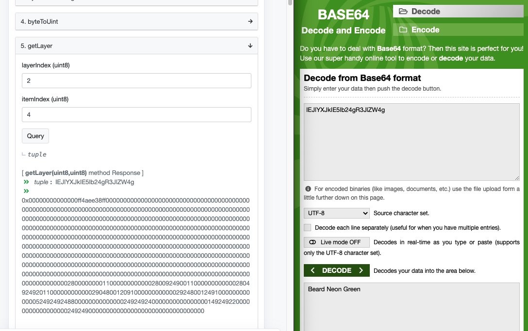Viewport: 528px width, 331px height.
Task: Click the italic tuple return type label
Action: tap(37, 155)
